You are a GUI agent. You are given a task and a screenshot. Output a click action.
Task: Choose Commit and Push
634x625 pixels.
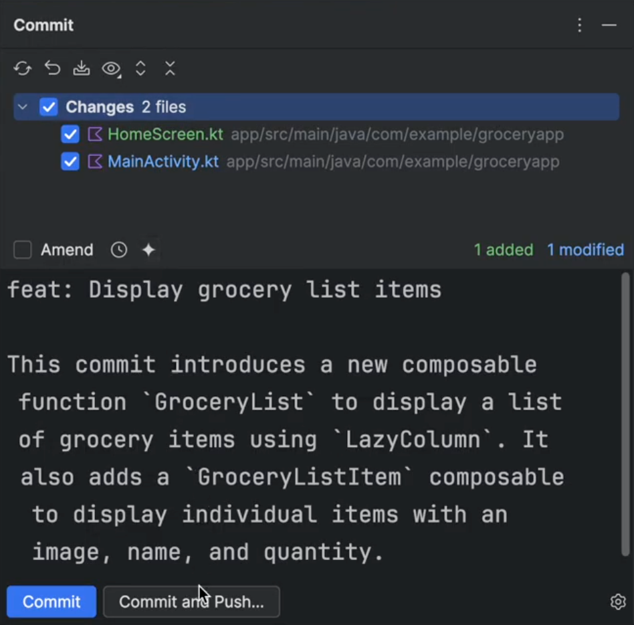pyautogui.click(x=191, y=602)
